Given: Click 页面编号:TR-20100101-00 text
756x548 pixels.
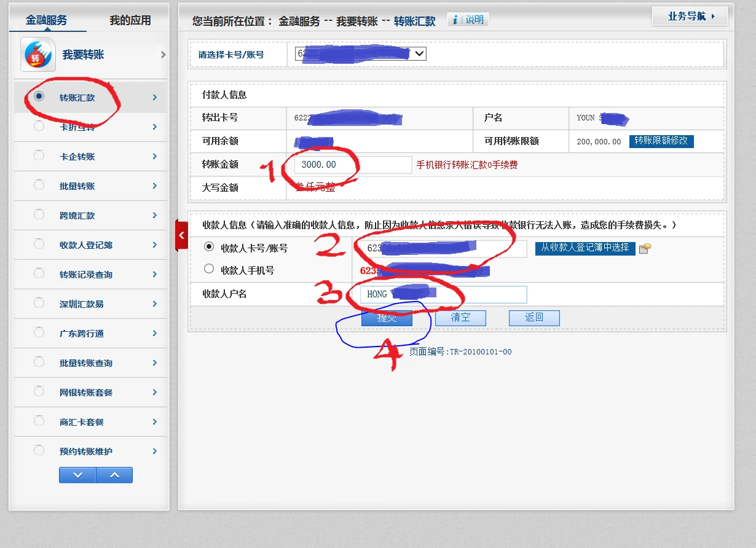Looking at the screenshot, I should click(x=460, y=352).
